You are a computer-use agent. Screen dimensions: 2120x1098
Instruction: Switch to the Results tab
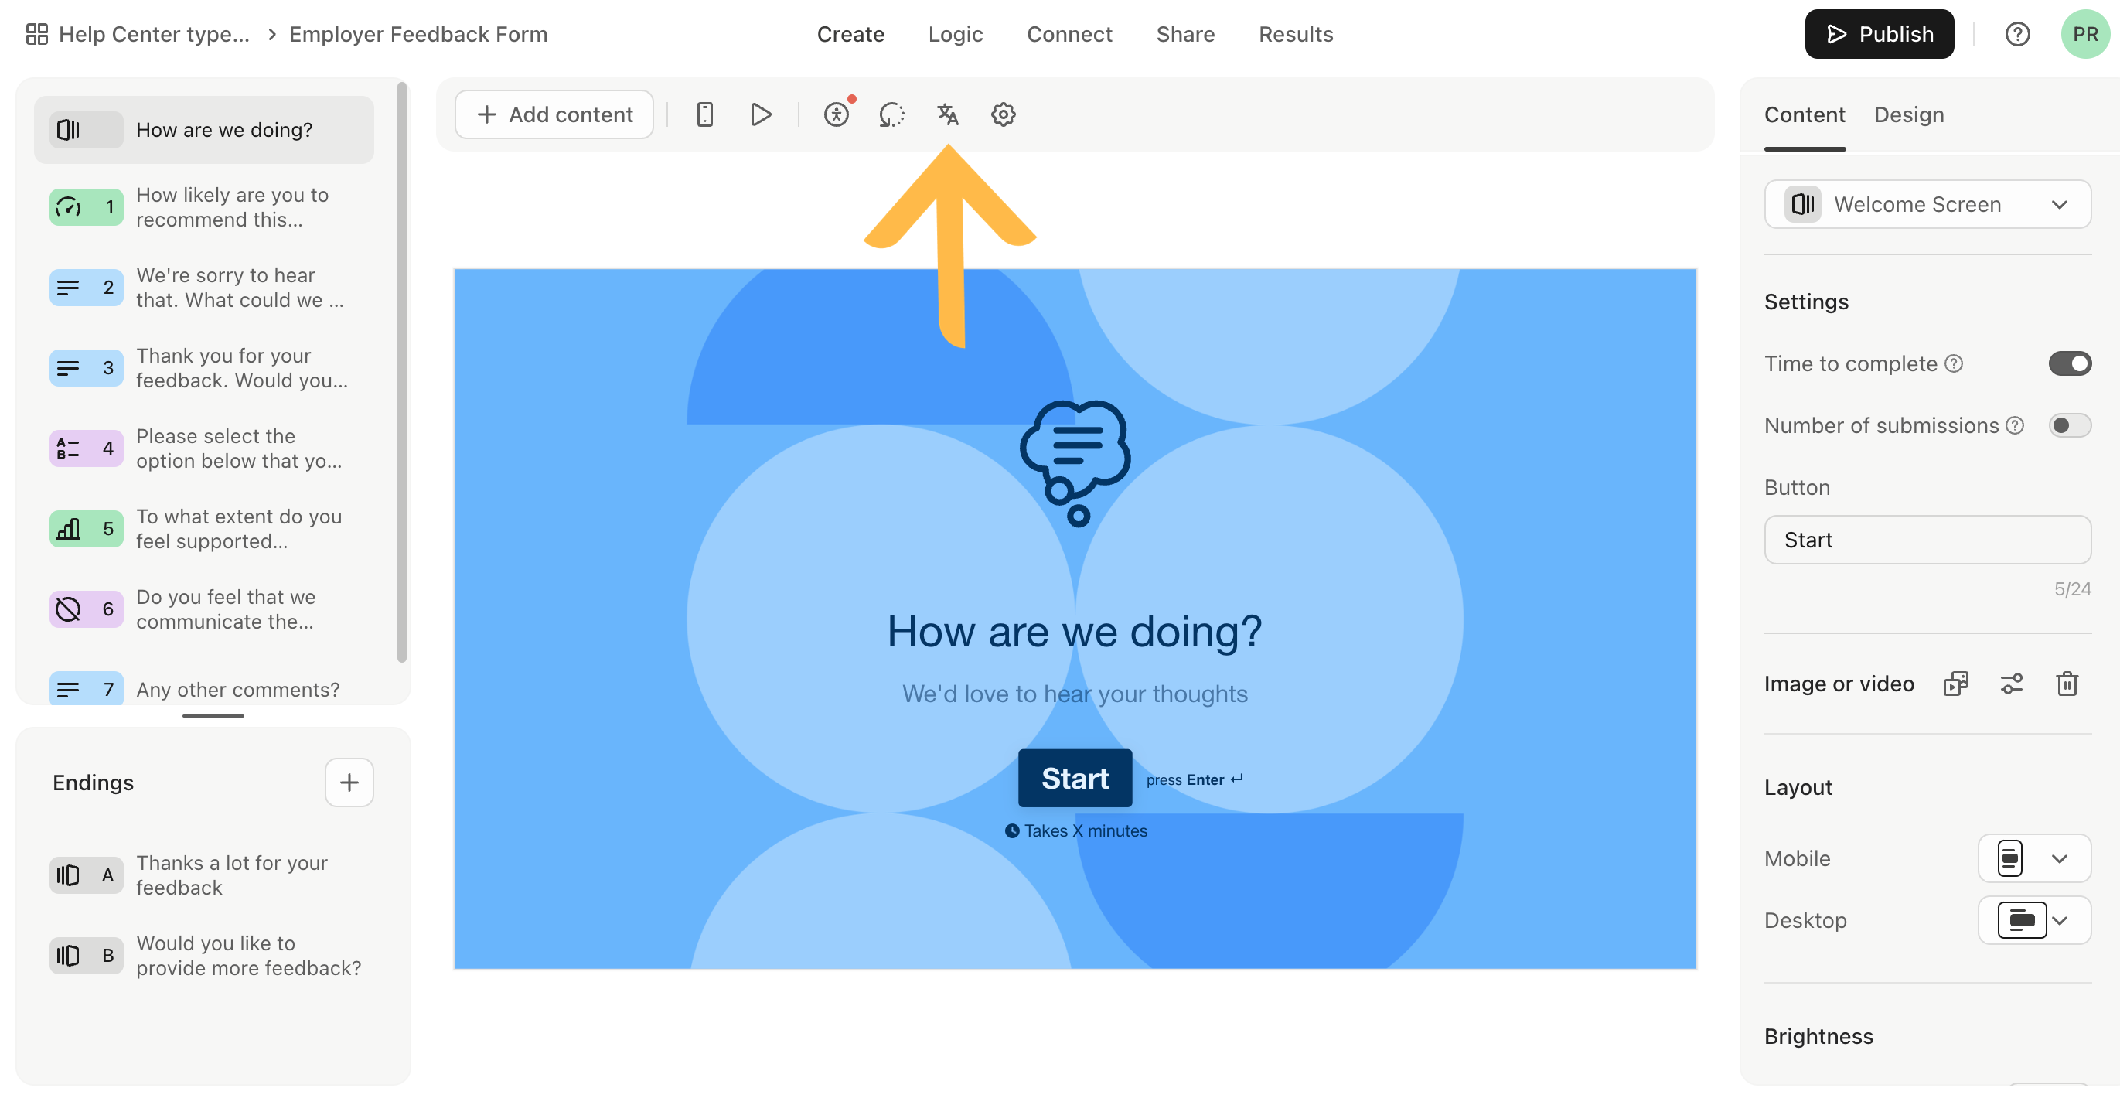[x=1295, y=35]
